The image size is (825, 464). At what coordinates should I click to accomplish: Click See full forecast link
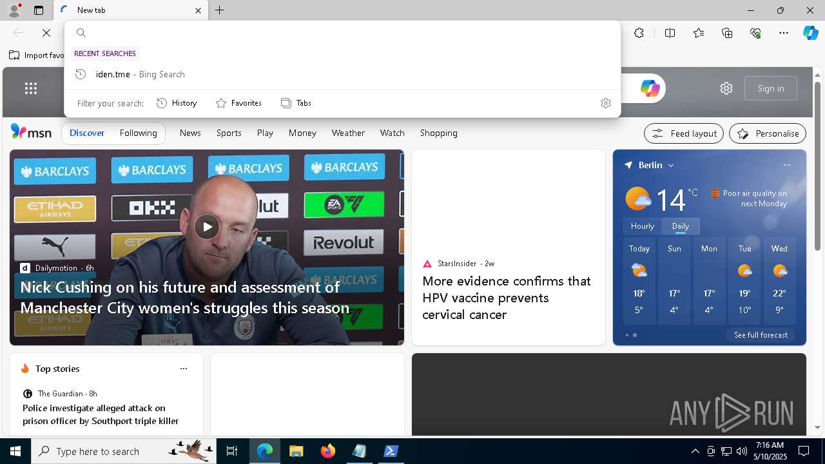click(x=761, y=335)
